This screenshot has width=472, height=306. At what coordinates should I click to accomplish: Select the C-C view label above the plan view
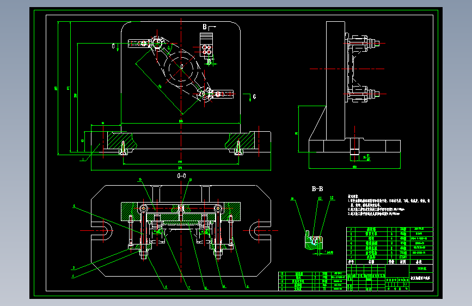pyautogui.click(x=181, y=175)
